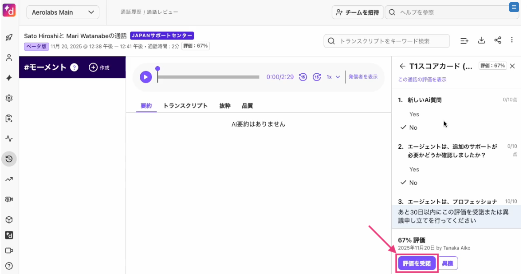The height and width of the screenshot is (274, 527).
Task: Open the share icon
Action: pyautogui.click(x=498, y=40)
